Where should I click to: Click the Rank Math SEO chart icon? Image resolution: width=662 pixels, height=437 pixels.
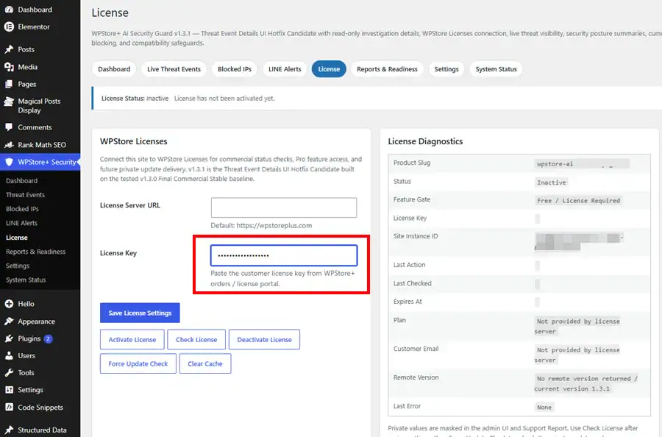pos(9,145)
